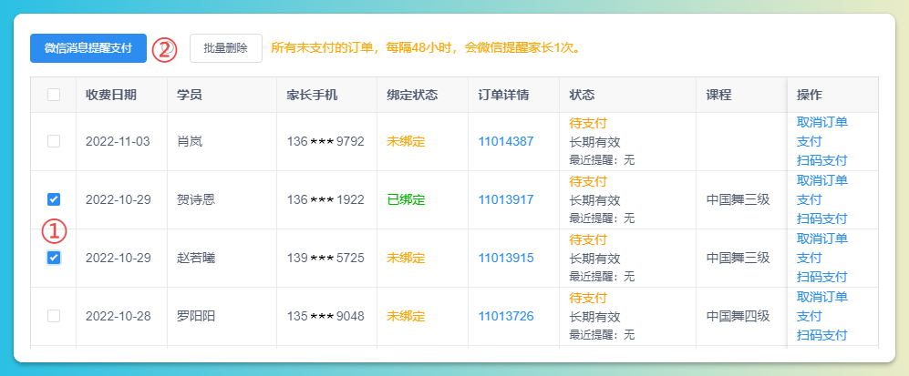The image size is (909, 376).
Task: Click the date 2022-11-03
Action: [119, 141]
